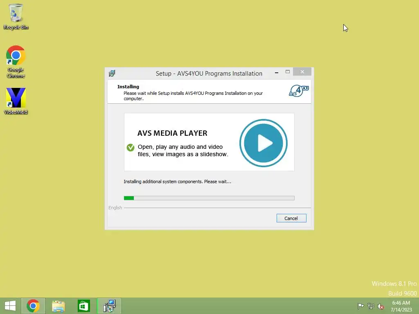Close the Setup window

[302, 72]
